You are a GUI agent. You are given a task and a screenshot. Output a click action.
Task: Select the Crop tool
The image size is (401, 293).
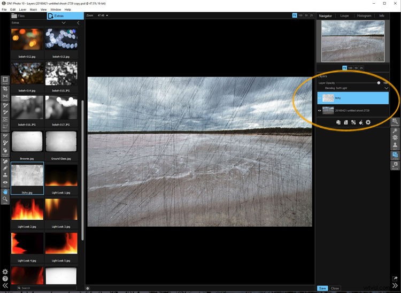pos(5,89)
